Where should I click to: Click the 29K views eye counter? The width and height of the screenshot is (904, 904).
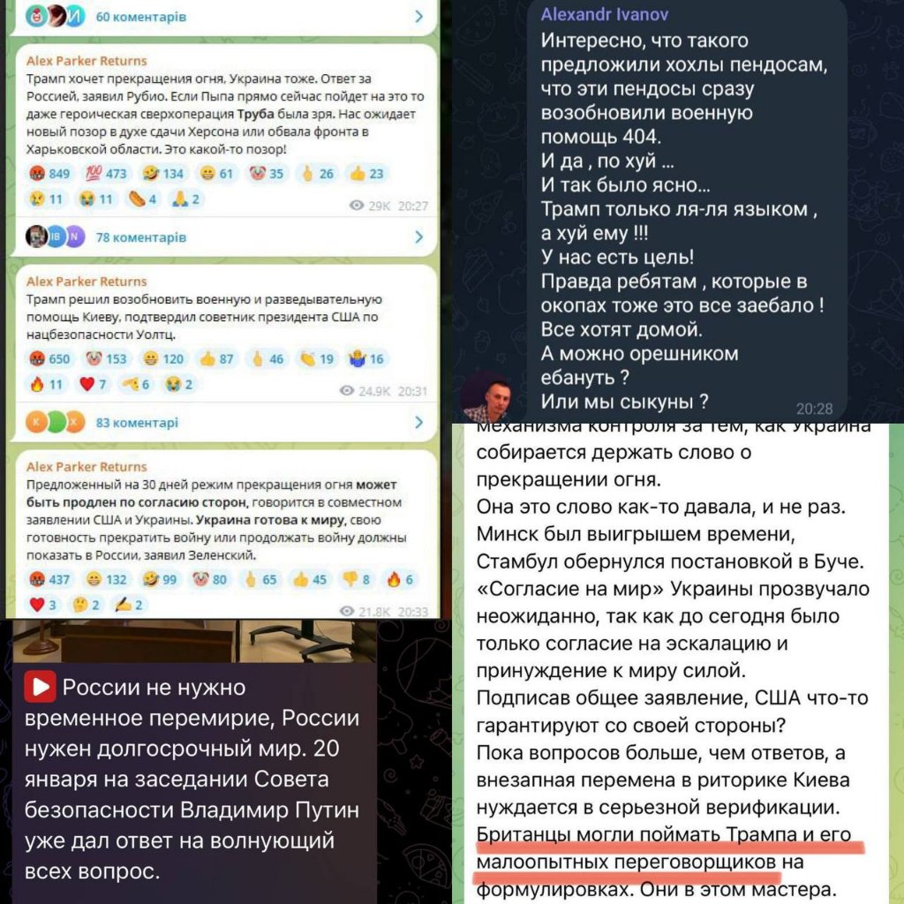[x=370, y=206]
